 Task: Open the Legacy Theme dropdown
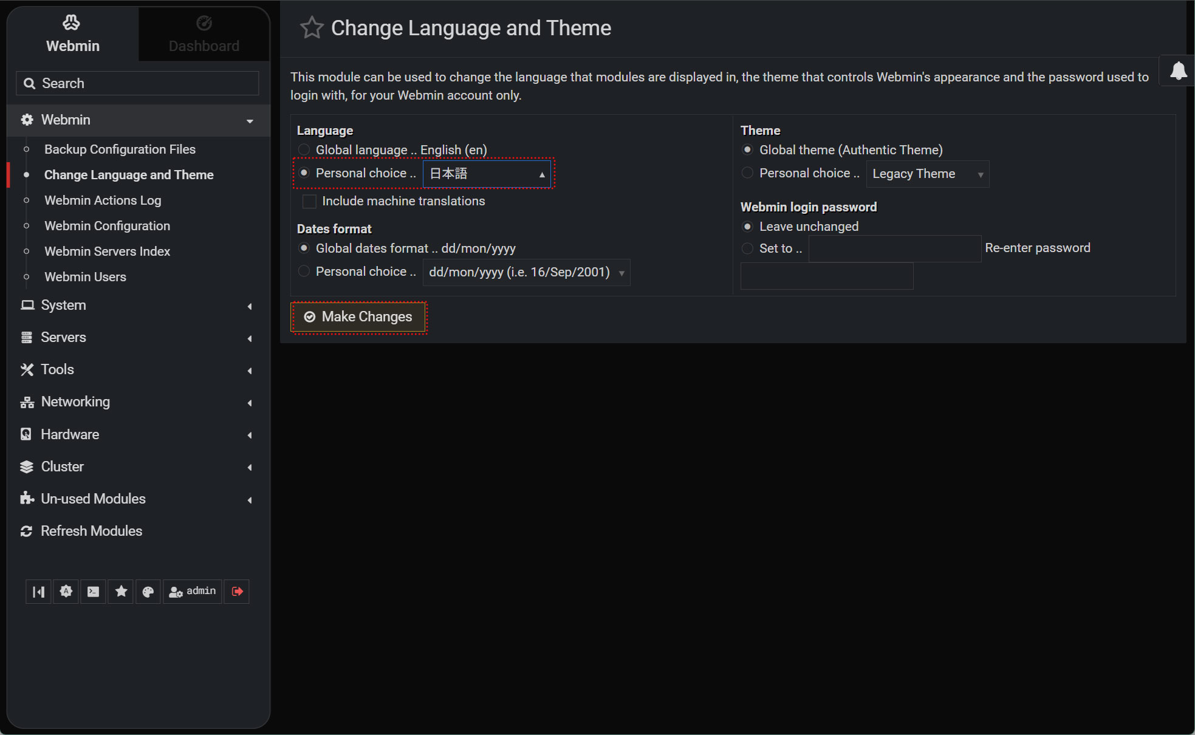927,174
